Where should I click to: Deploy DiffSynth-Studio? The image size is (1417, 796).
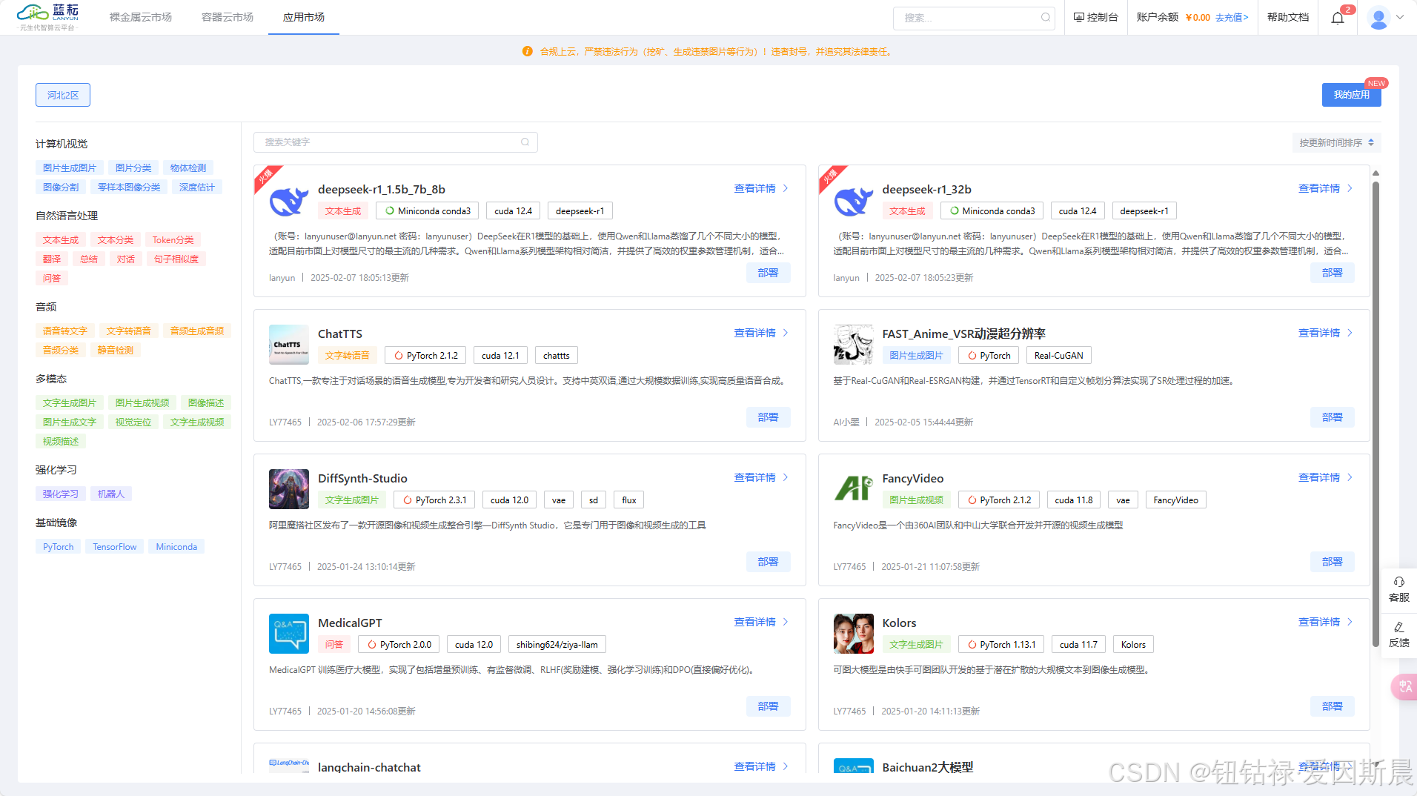[x=769, y=562]
